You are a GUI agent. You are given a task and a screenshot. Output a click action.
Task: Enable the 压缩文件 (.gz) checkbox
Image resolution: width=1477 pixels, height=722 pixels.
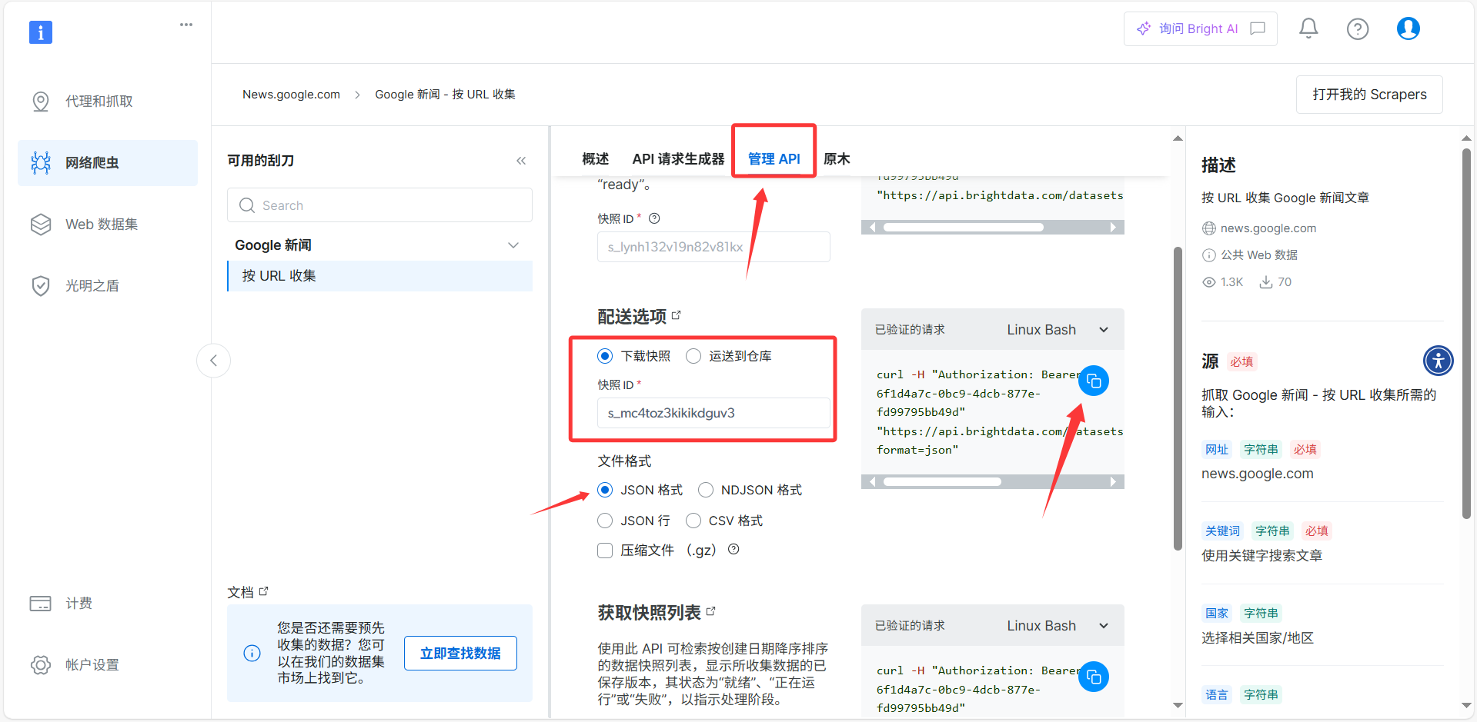click(605, 551)
